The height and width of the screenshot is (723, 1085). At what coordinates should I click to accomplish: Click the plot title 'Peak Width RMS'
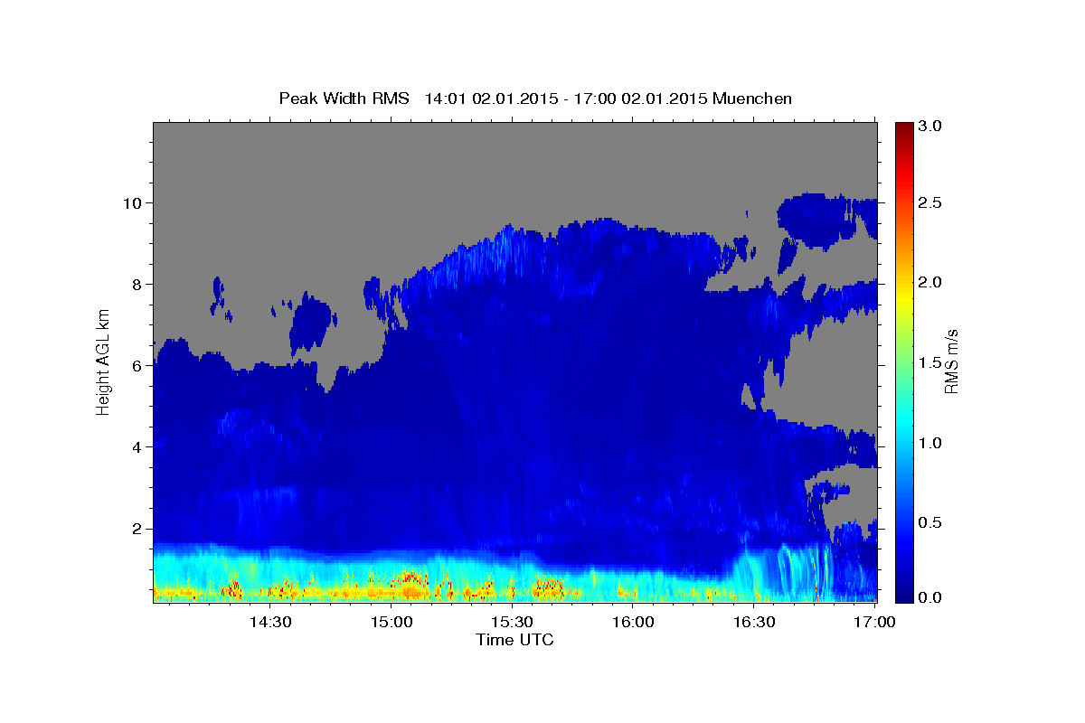(344, 98)
